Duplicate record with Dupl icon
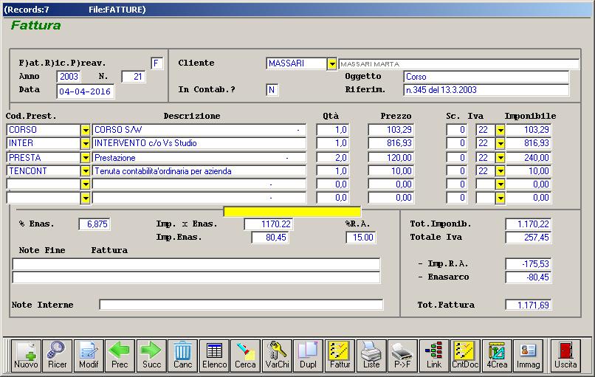The width and height of the screenshot is (595, 377). coord(308,356)
